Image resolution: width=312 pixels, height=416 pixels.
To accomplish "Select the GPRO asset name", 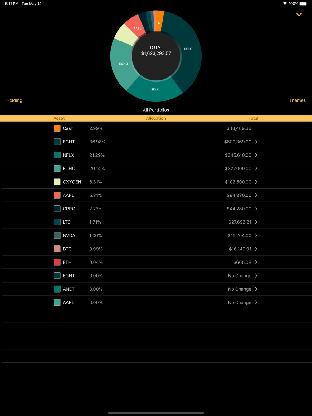I will [x=69, y=209].
